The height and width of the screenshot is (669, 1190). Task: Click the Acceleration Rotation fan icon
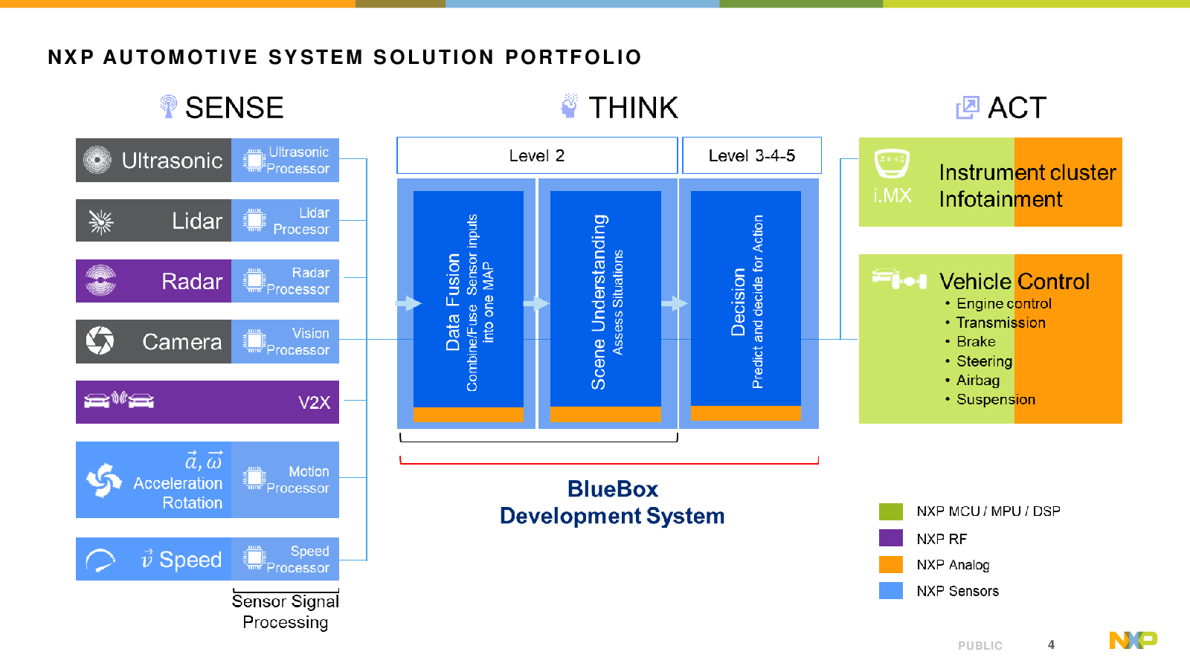(104, 480)
